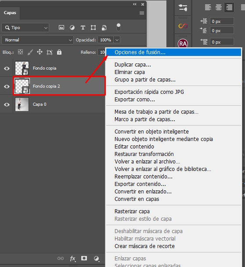
Task: Select the Capa 0 layer thumbnail
Action: [22, 104]
